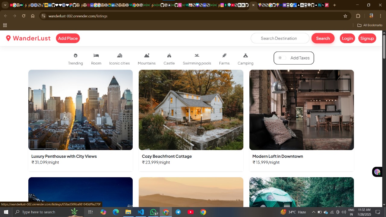386x217 pixels.
Task: Open WhatsApp from the taskbar
Action: pyautogui.click(x=153, y=212)
